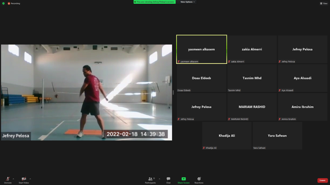
Task: Select the zakia Almerri participant tile
Action: 252,49
